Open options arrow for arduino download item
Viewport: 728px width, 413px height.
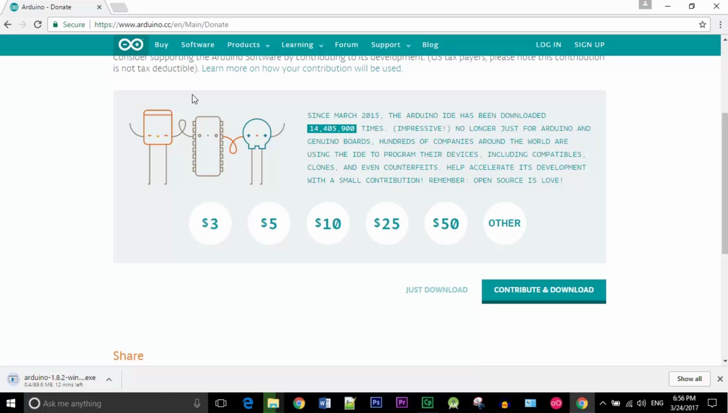click(x=109, y=379)
